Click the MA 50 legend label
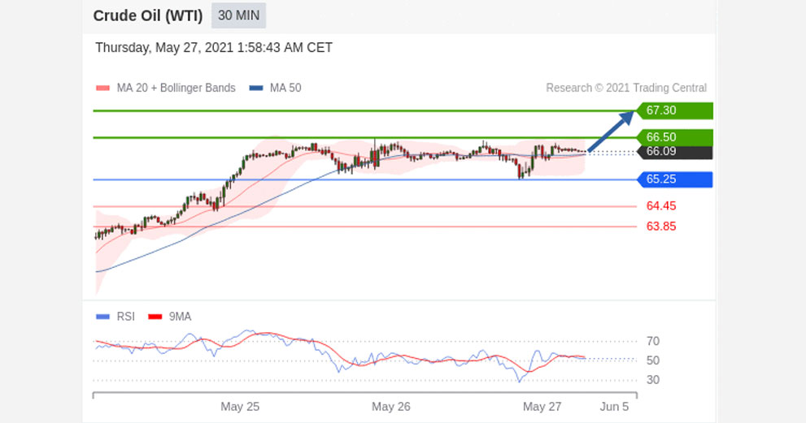The image size is (806, 423). point(285,88)
